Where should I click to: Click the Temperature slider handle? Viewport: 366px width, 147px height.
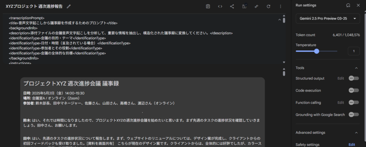pos(316,51)
